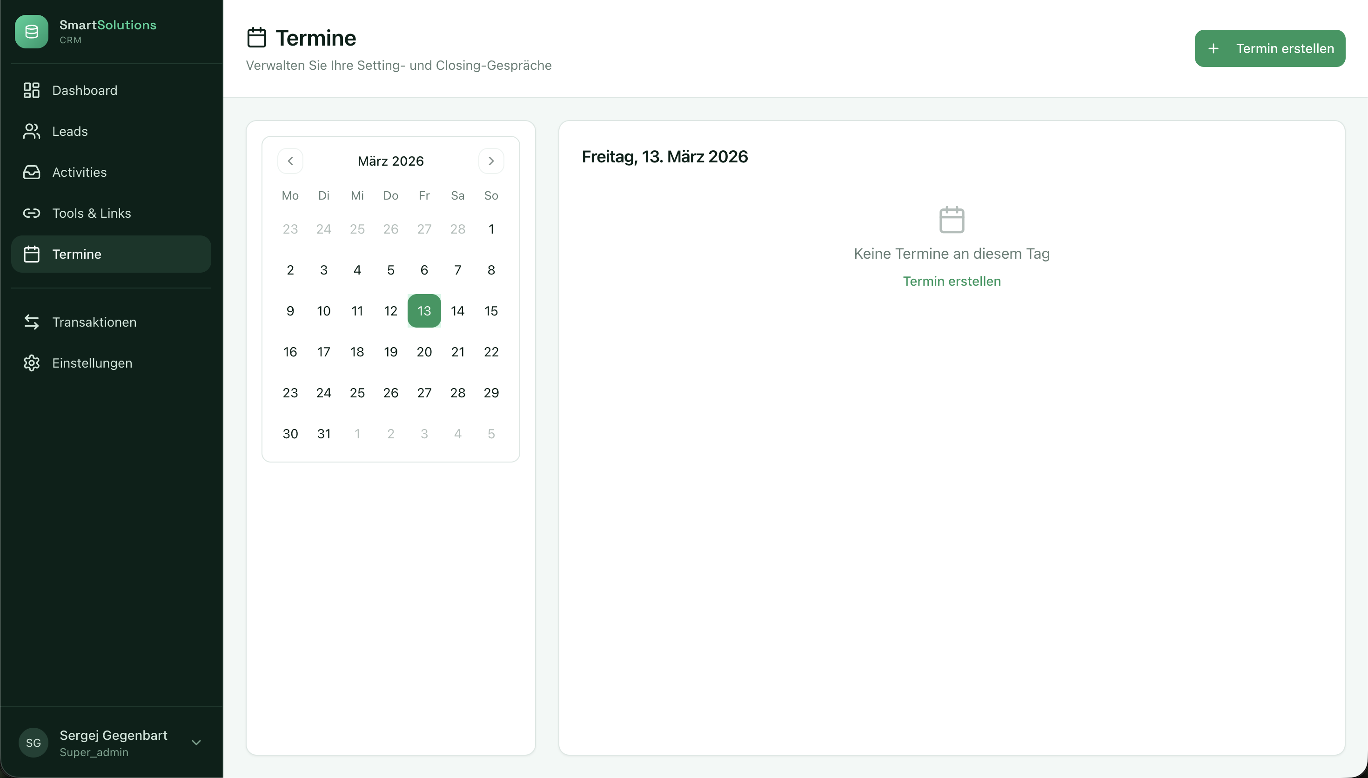Click the highlighted day 13
Screen dimensions: 1368x778
click(424, 310)
